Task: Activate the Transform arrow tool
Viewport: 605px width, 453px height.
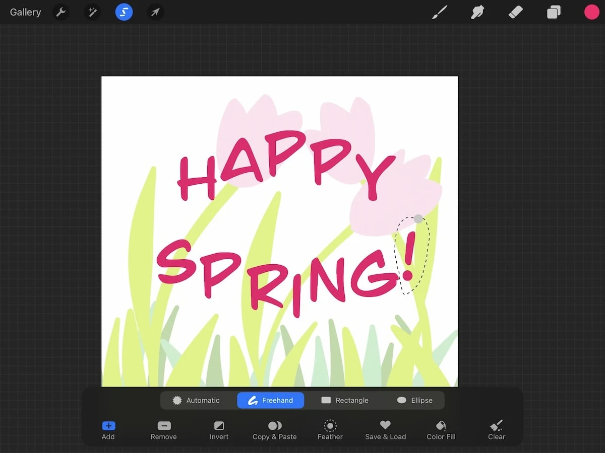Action: tap(155, 12)
